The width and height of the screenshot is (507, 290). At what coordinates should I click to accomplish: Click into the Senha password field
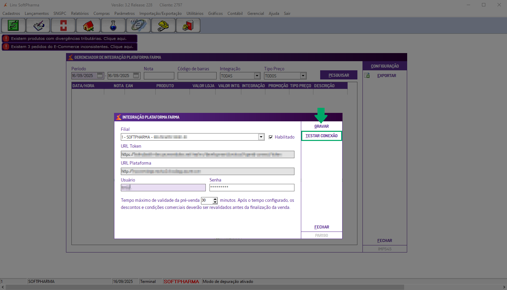tap(252, 188)
